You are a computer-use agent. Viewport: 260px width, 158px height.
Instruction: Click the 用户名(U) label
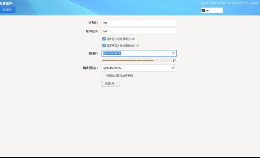[91, 31]
